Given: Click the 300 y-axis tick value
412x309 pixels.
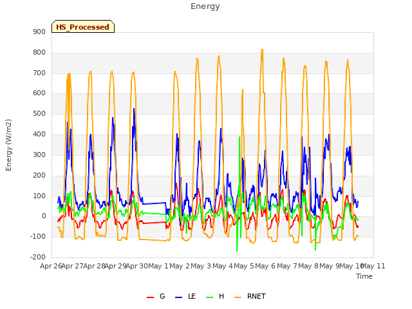Looking at the screenshot, I should (39, 154).
